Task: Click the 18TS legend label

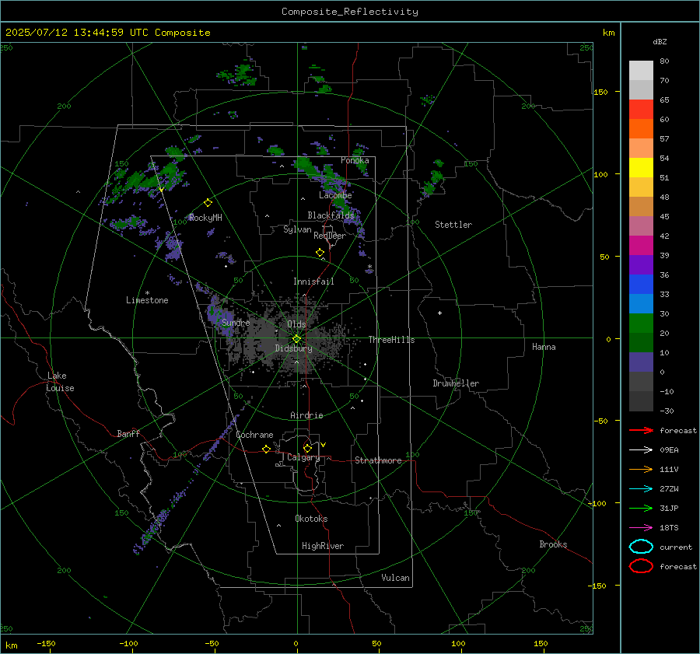Action: pyautogui.click(x=669, y=528)
